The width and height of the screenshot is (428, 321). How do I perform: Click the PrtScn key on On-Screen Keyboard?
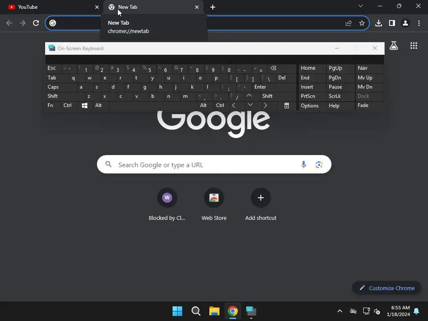312,96
